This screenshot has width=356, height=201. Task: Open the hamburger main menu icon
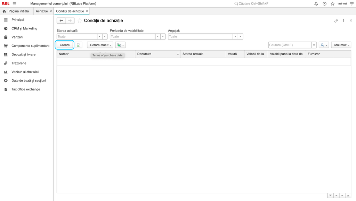click(x=15, y=3)
